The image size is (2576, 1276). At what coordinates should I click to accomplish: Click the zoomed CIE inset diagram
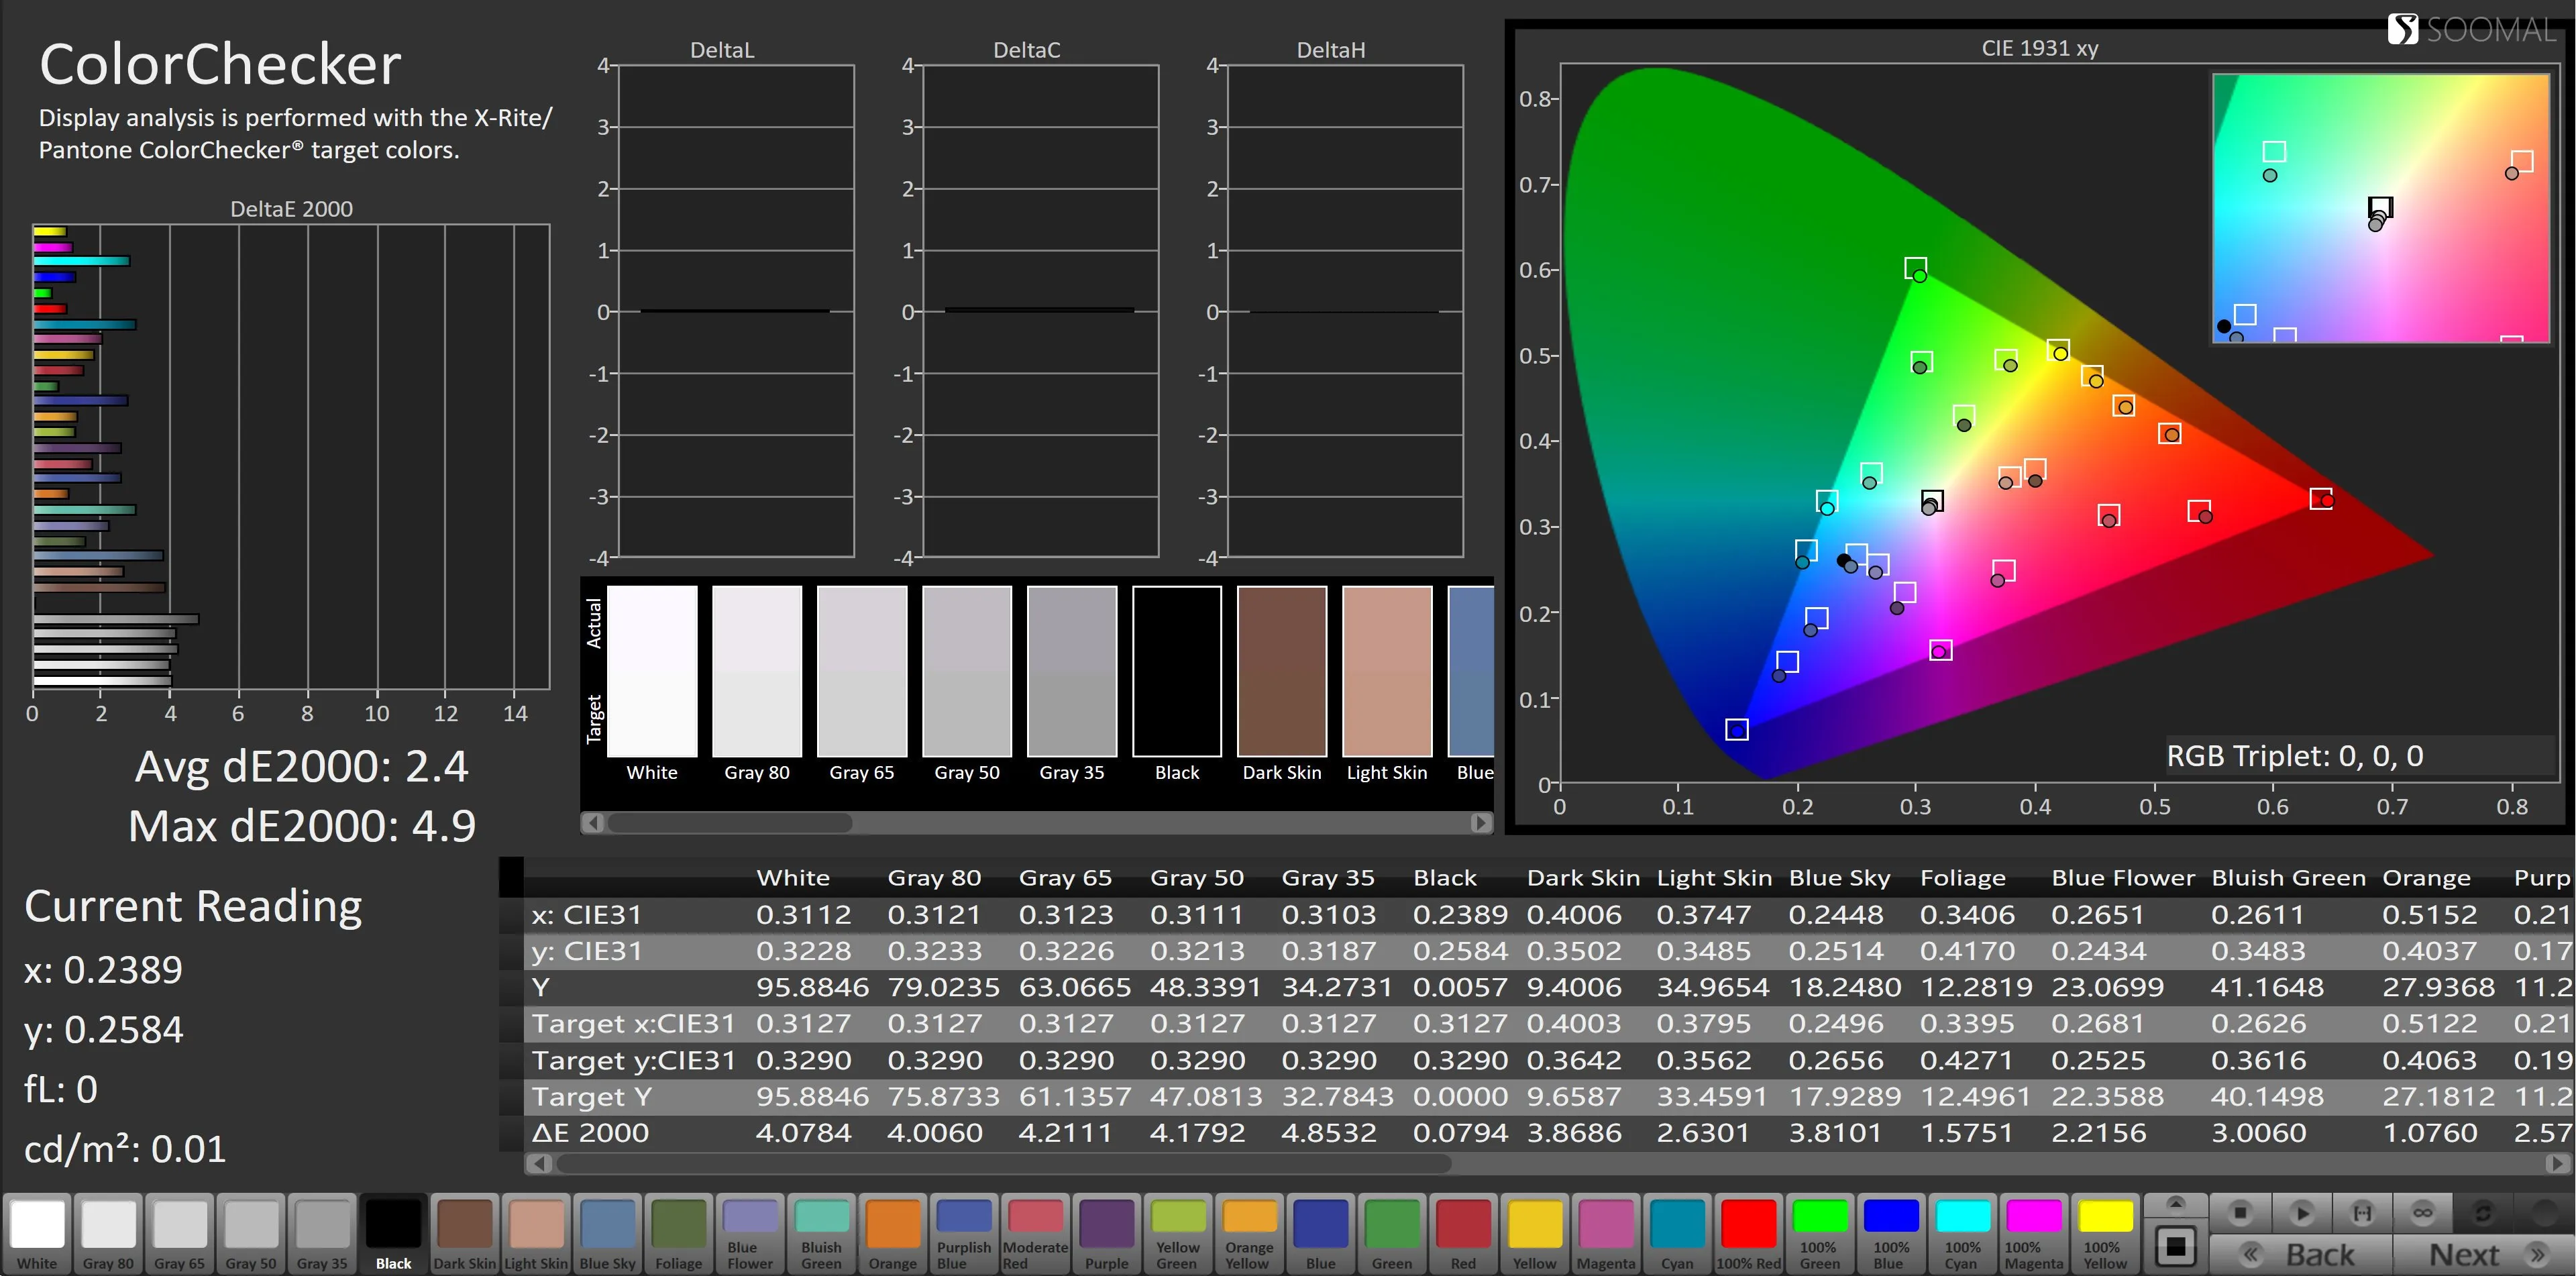[x=2381, y=208]
